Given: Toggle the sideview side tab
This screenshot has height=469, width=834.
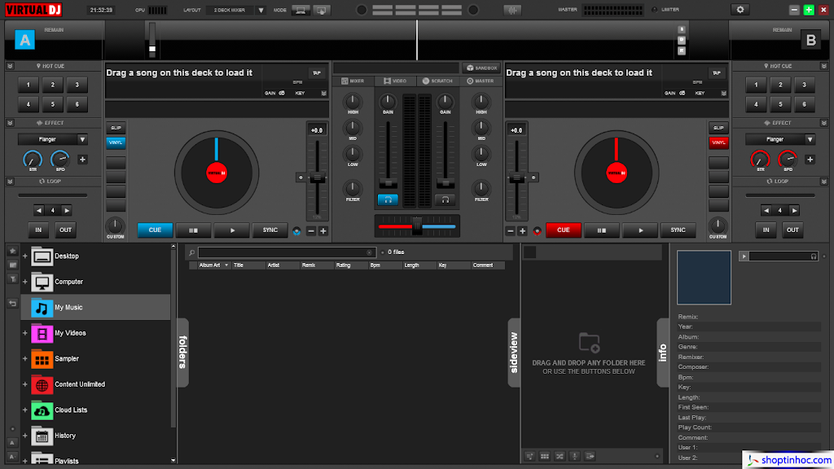Looking at the screenshot, I should [515, 352].
